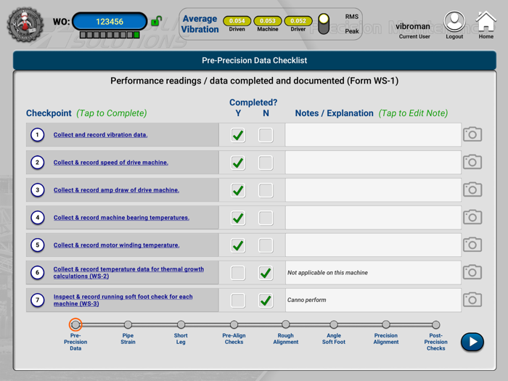508x381 pixels.
Task: Click checkpoint number 4 circle
Action: tap(37, 218)
